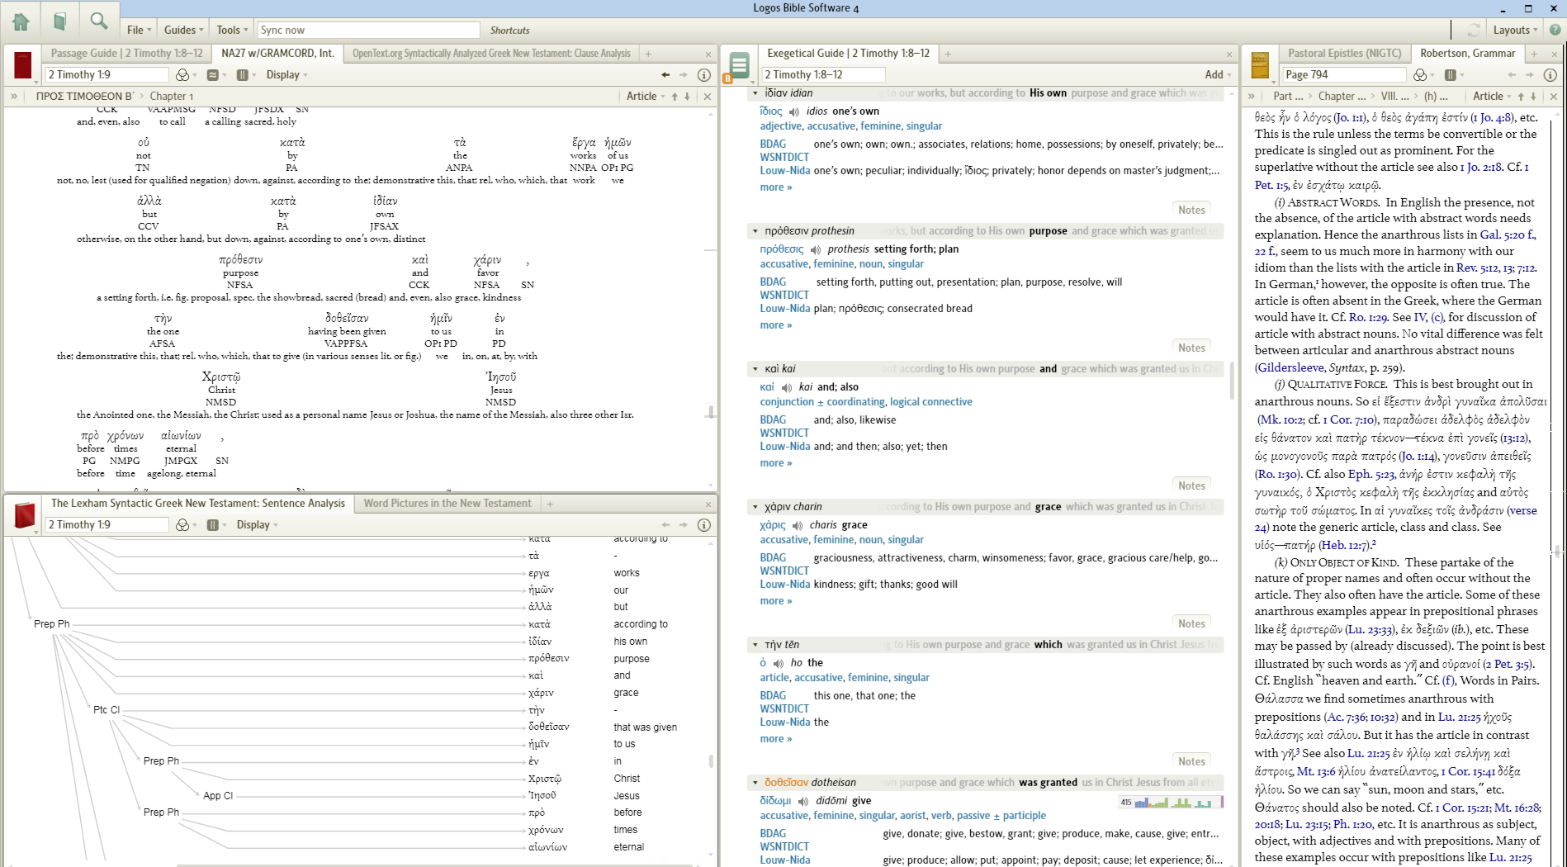Open visual filters icon in Robertson Grammar panel

(1420, 74)
